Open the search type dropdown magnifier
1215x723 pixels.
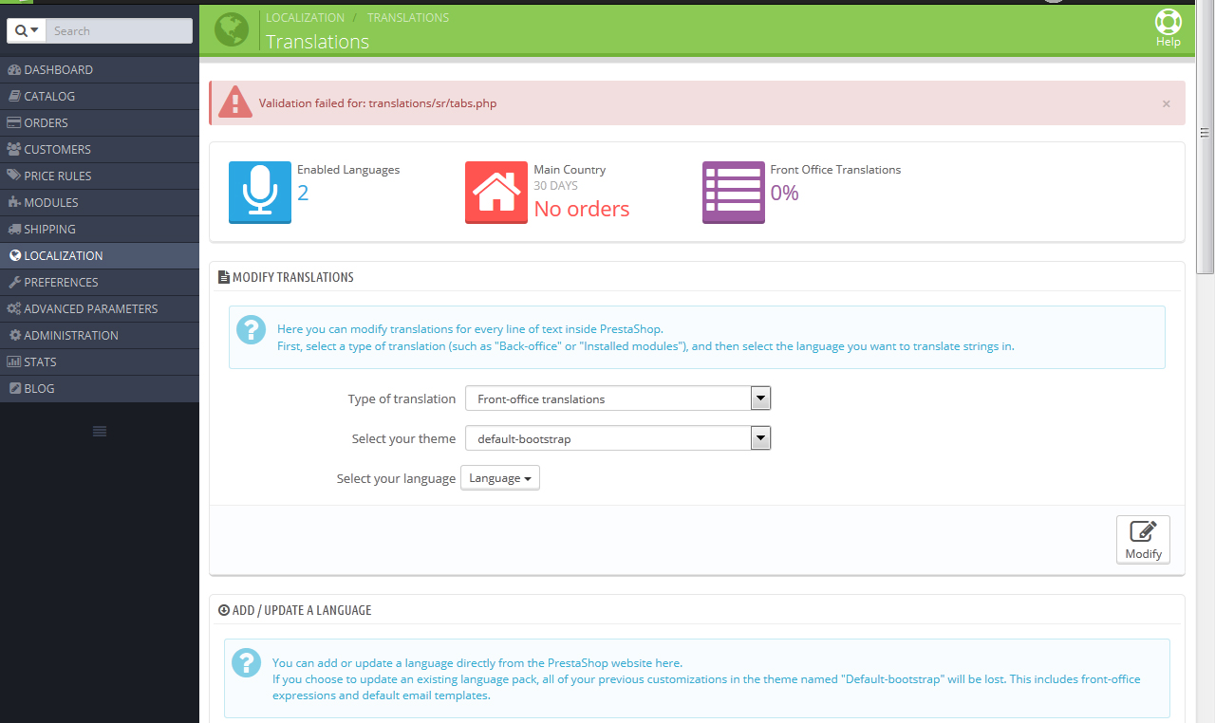tap(27, 30)
